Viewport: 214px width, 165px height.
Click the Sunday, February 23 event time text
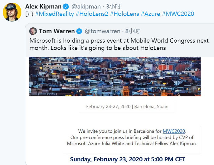click(x=127, y=159)
